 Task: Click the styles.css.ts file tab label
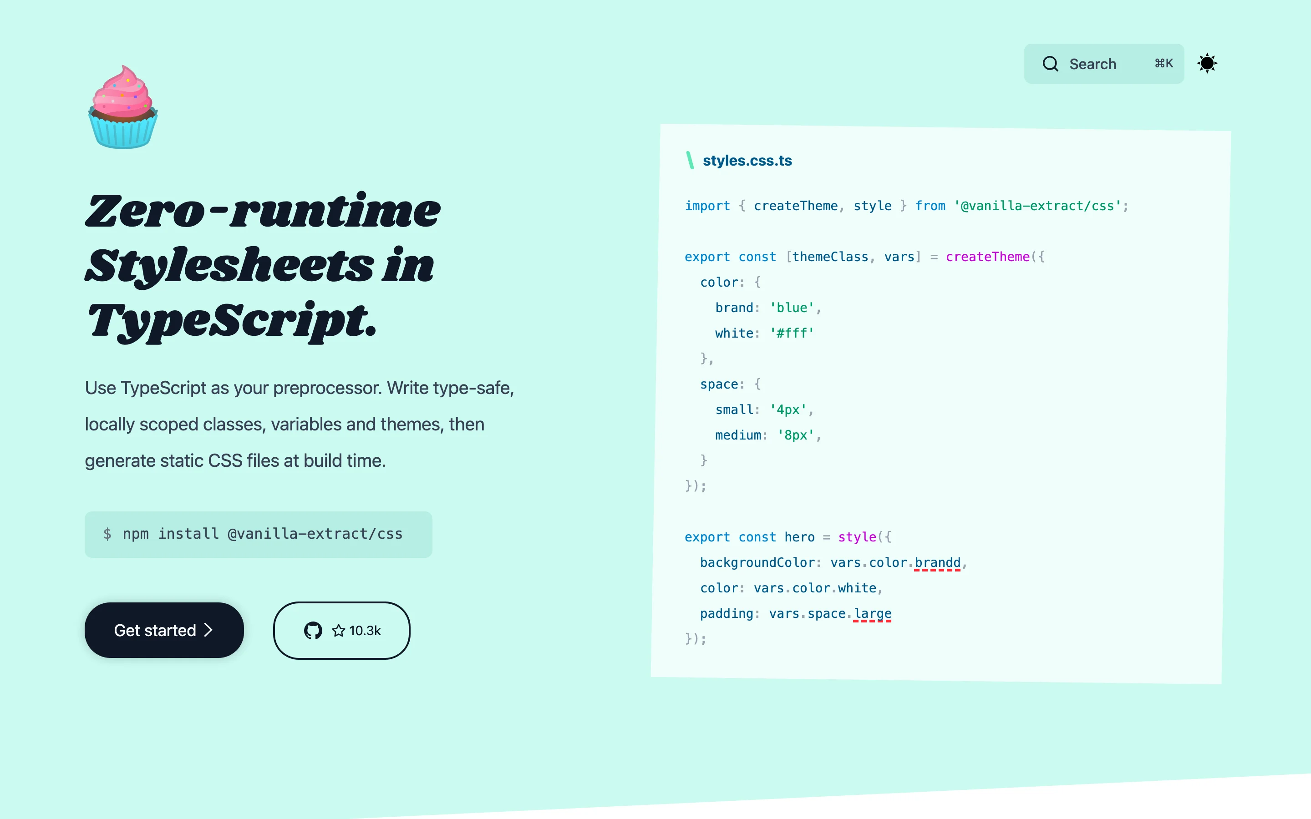(x=747, y=161)
